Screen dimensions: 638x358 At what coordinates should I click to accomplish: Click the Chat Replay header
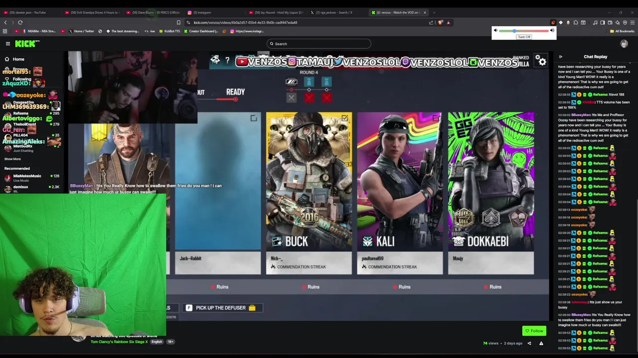click(596, 57)
